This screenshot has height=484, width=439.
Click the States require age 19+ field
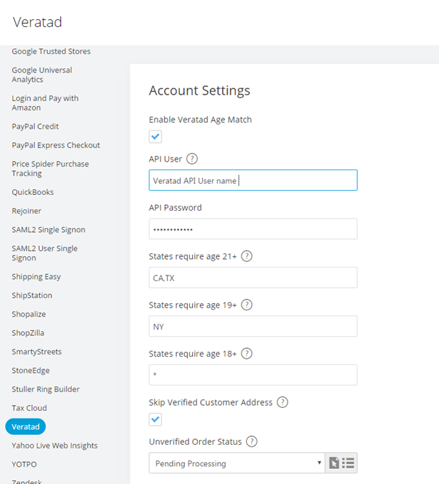[253, 326]
